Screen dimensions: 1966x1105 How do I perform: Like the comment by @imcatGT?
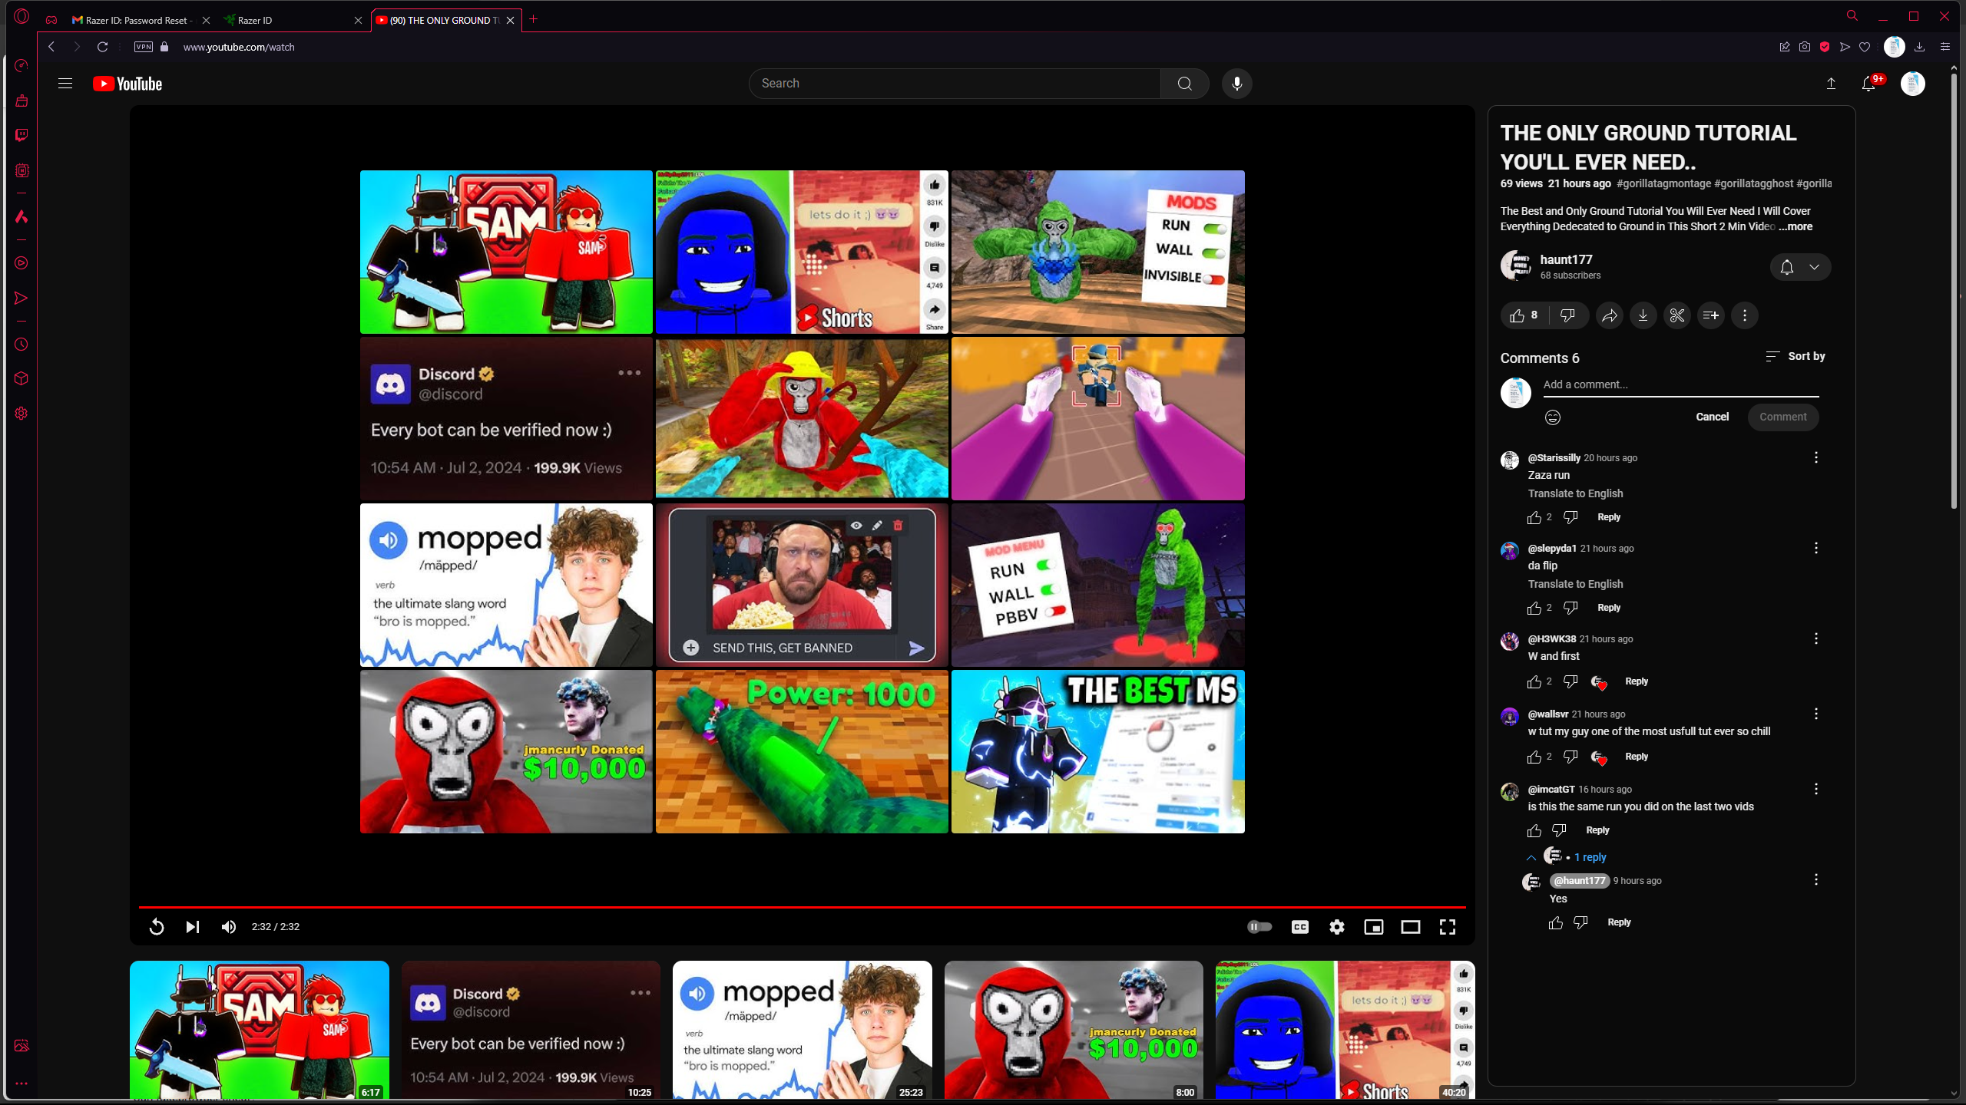click(1534, 831)
